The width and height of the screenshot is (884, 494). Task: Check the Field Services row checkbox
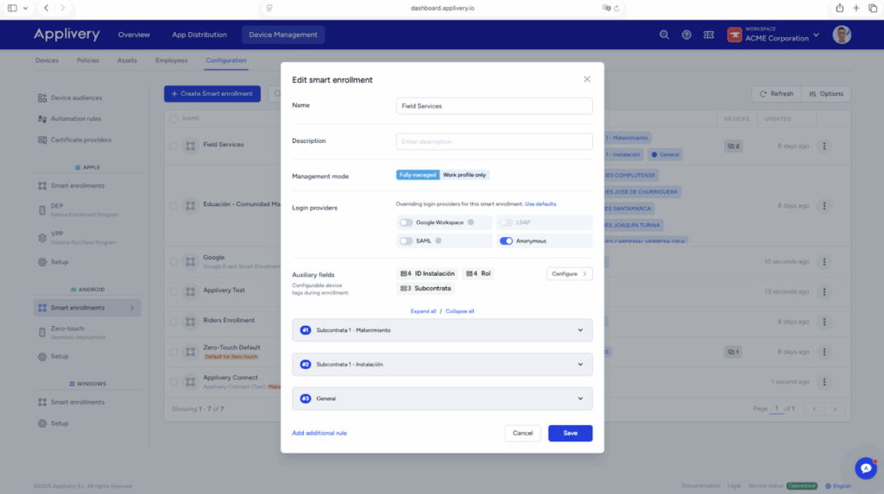tap(174, 146)
